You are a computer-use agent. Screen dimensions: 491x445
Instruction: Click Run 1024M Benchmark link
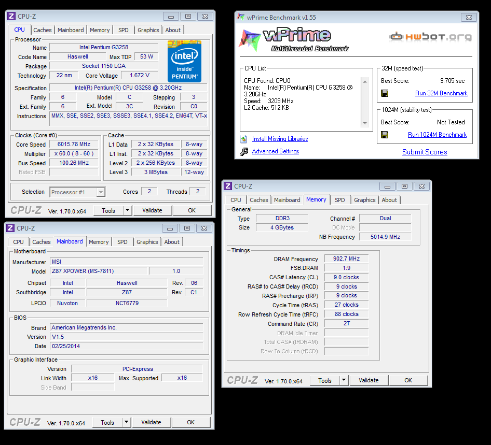tap(437, 135)
